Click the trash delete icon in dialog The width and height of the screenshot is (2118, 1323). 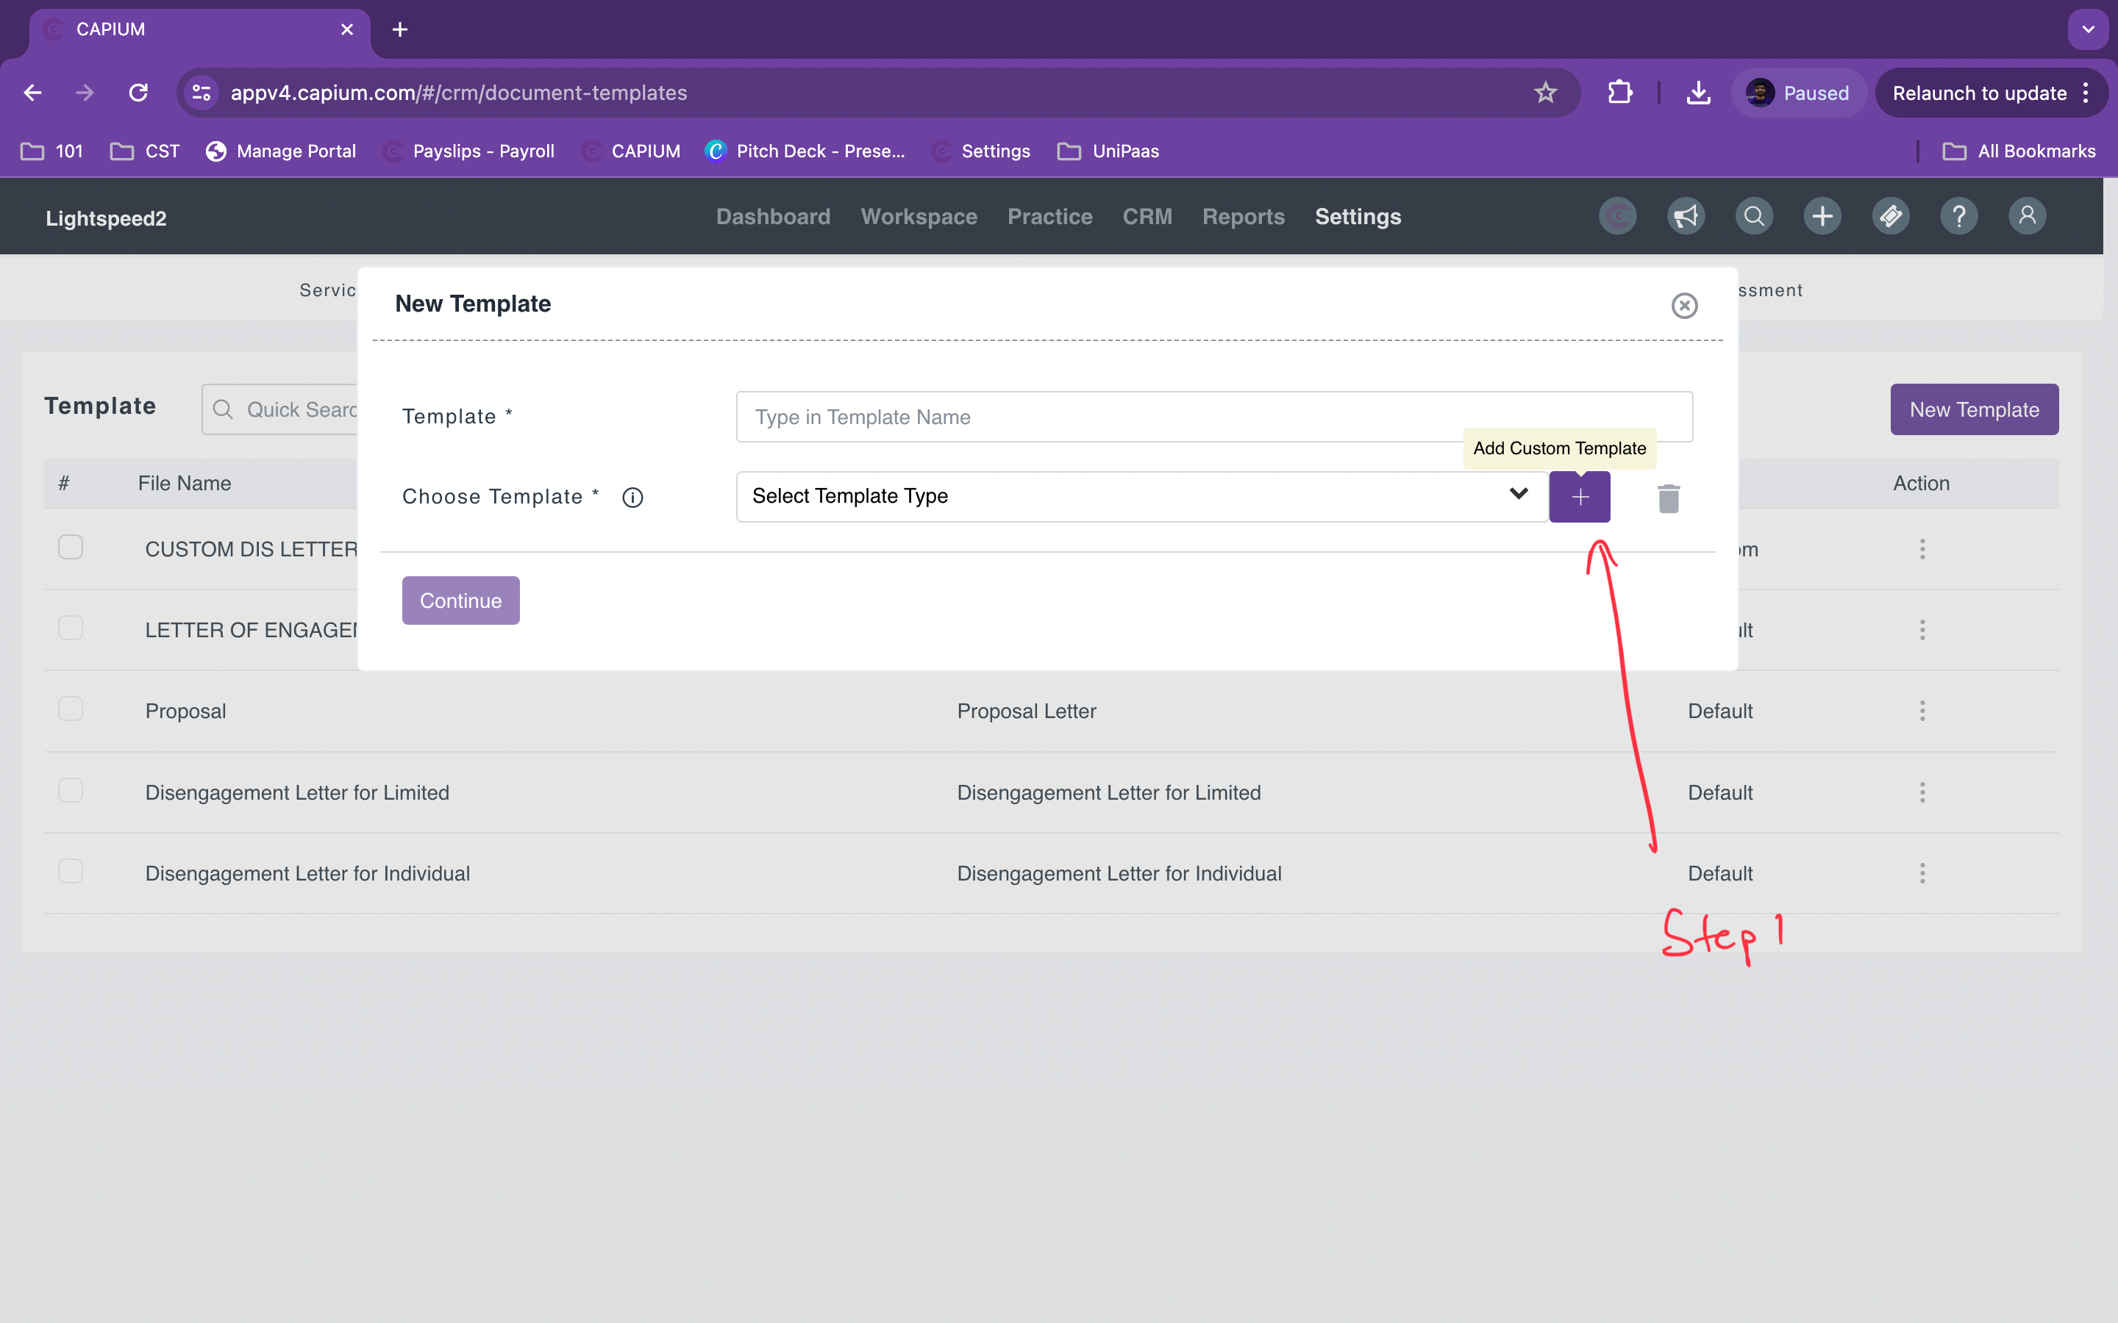click(1668, 498)
